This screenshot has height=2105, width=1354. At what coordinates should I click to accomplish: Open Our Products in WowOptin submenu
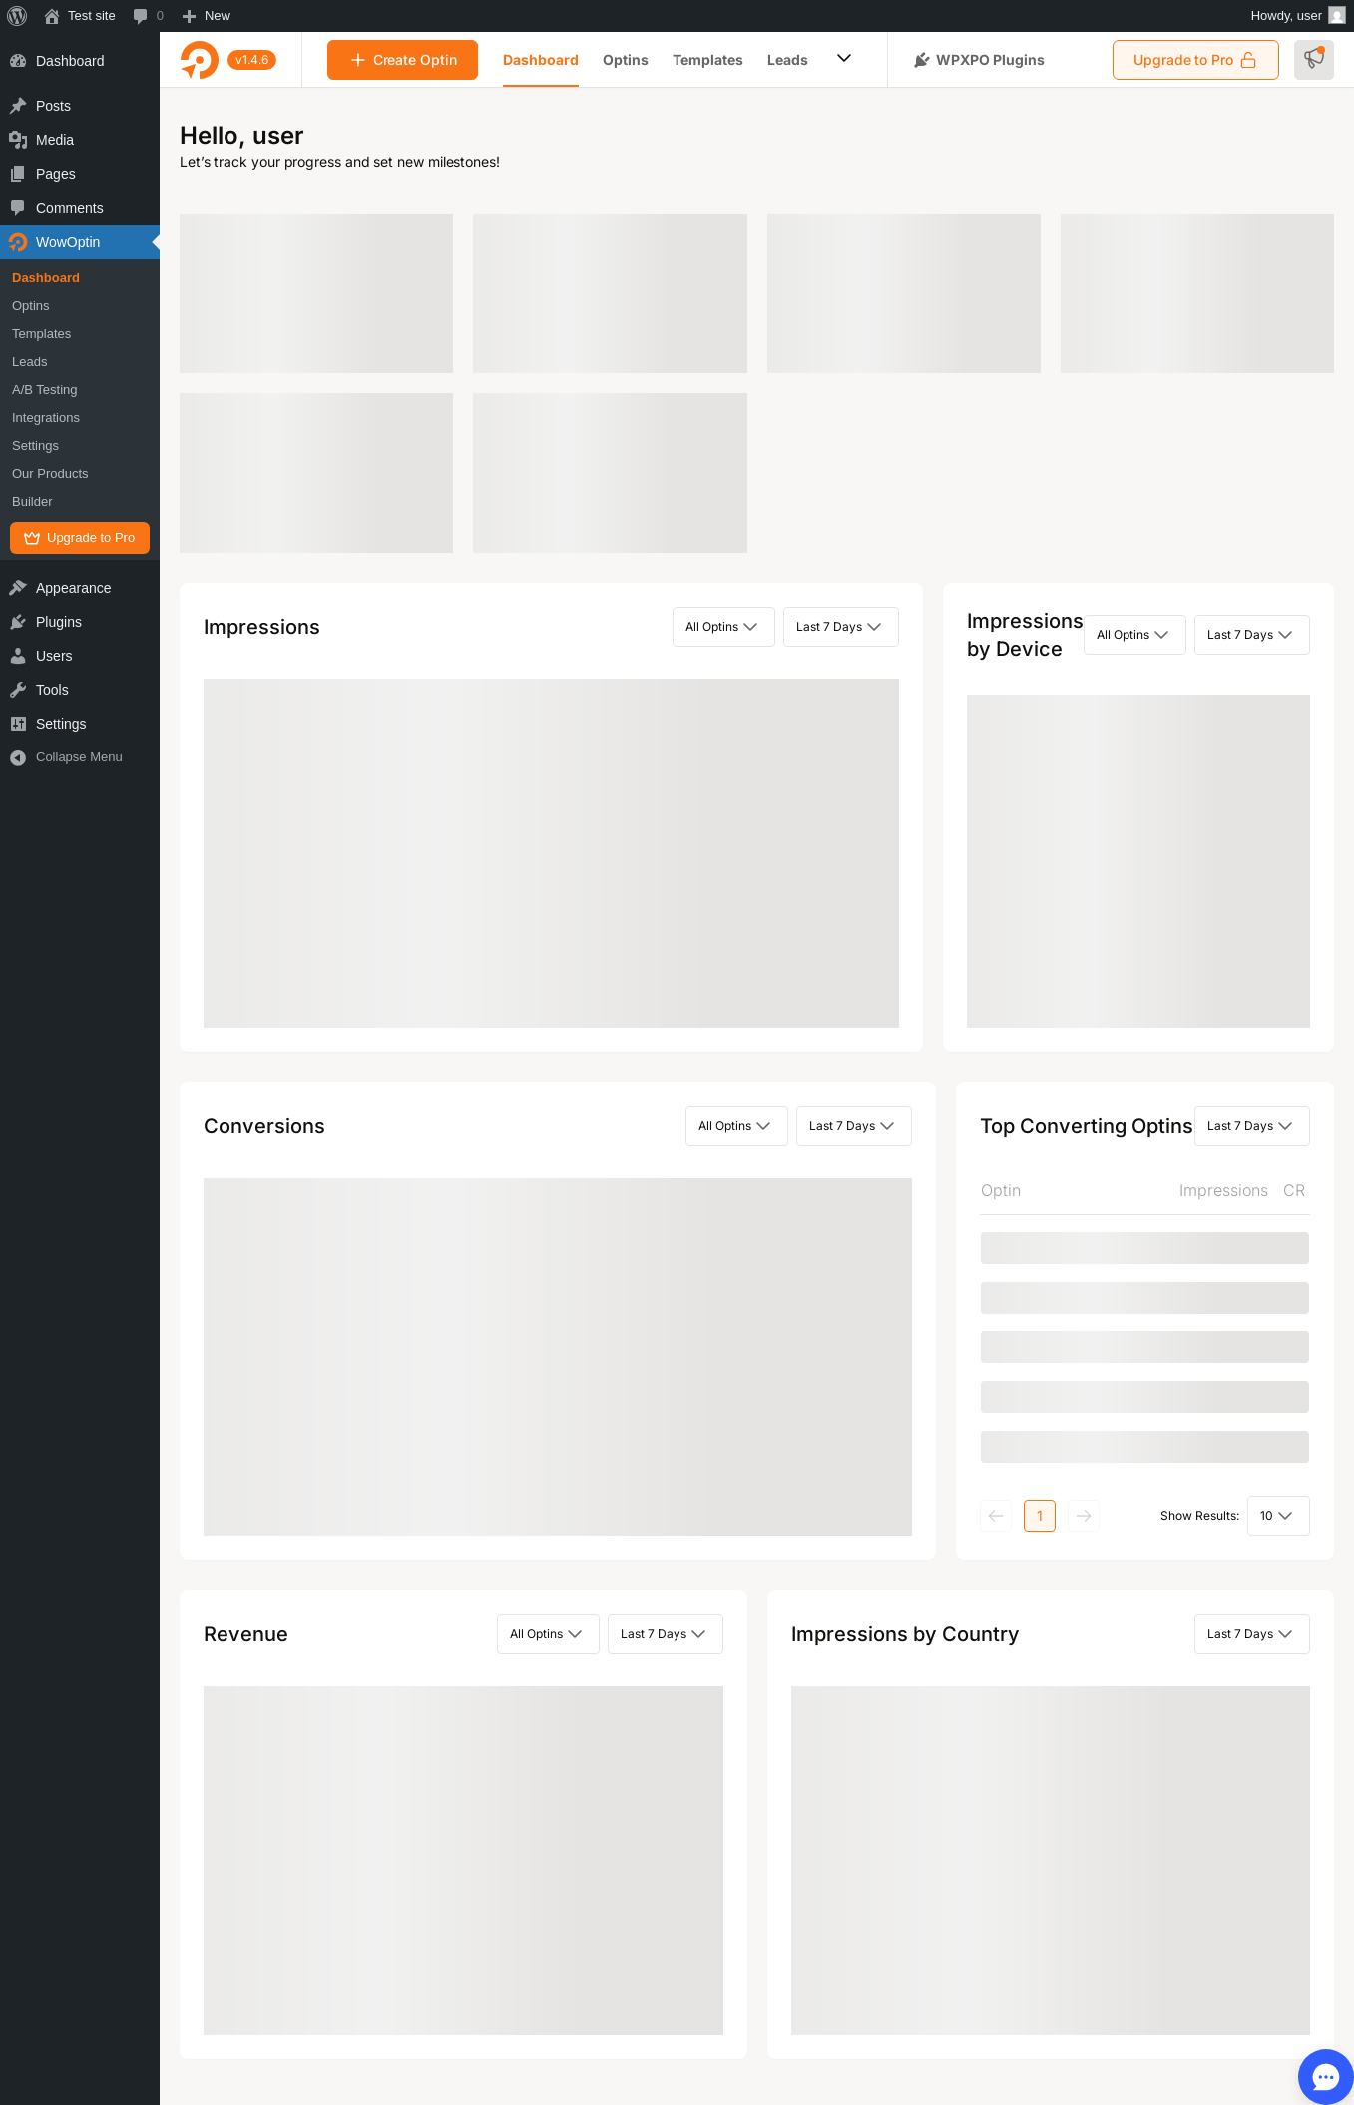(50, 474)
